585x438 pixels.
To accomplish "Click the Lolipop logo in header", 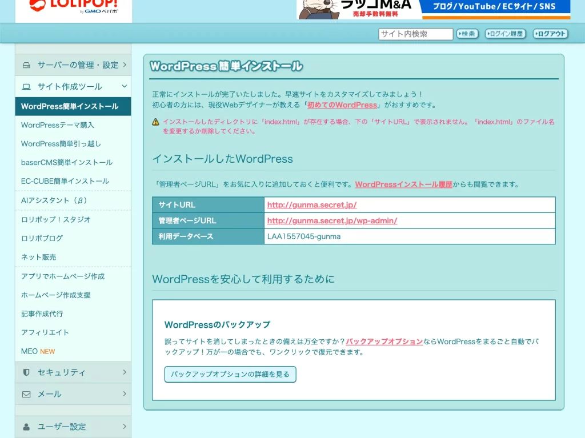I will (74, 6).
